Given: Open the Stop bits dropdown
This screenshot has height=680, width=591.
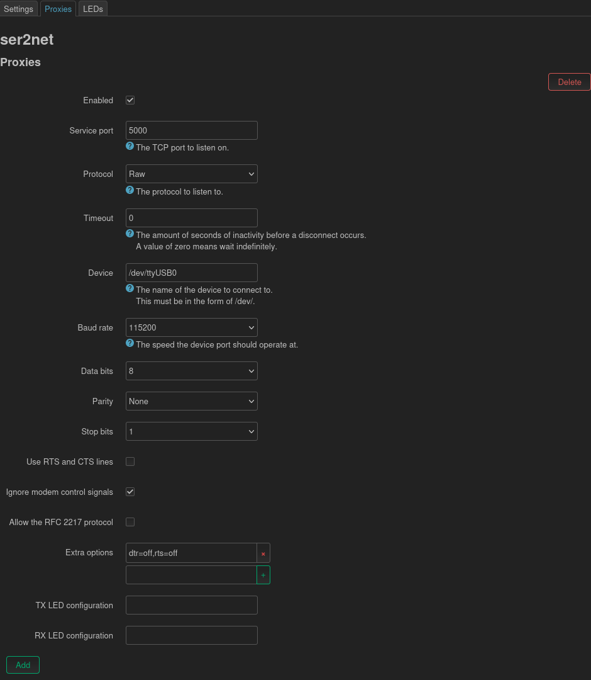Looking at the screenshot, I should (191, 431).
